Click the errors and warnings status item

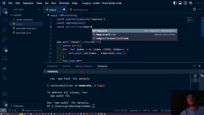pyautogui.click(x=13, y=110)
